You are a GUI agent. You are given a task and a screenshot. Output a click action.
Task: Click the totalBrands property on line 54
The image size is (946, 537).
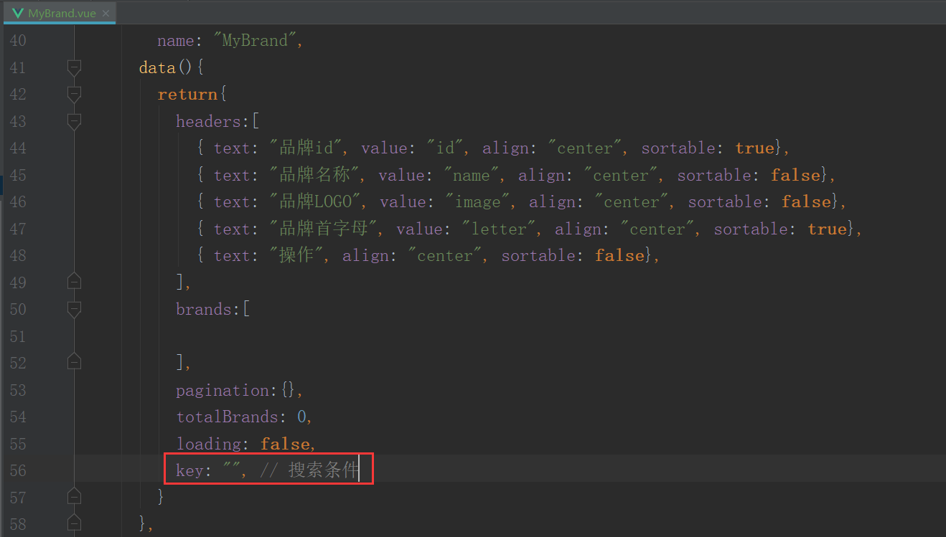pyautogui.click(x=227, y=417)
